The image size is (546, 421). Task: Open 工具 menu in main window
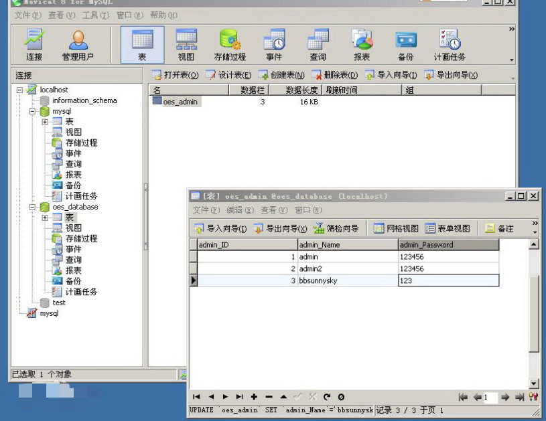[96, 15]
